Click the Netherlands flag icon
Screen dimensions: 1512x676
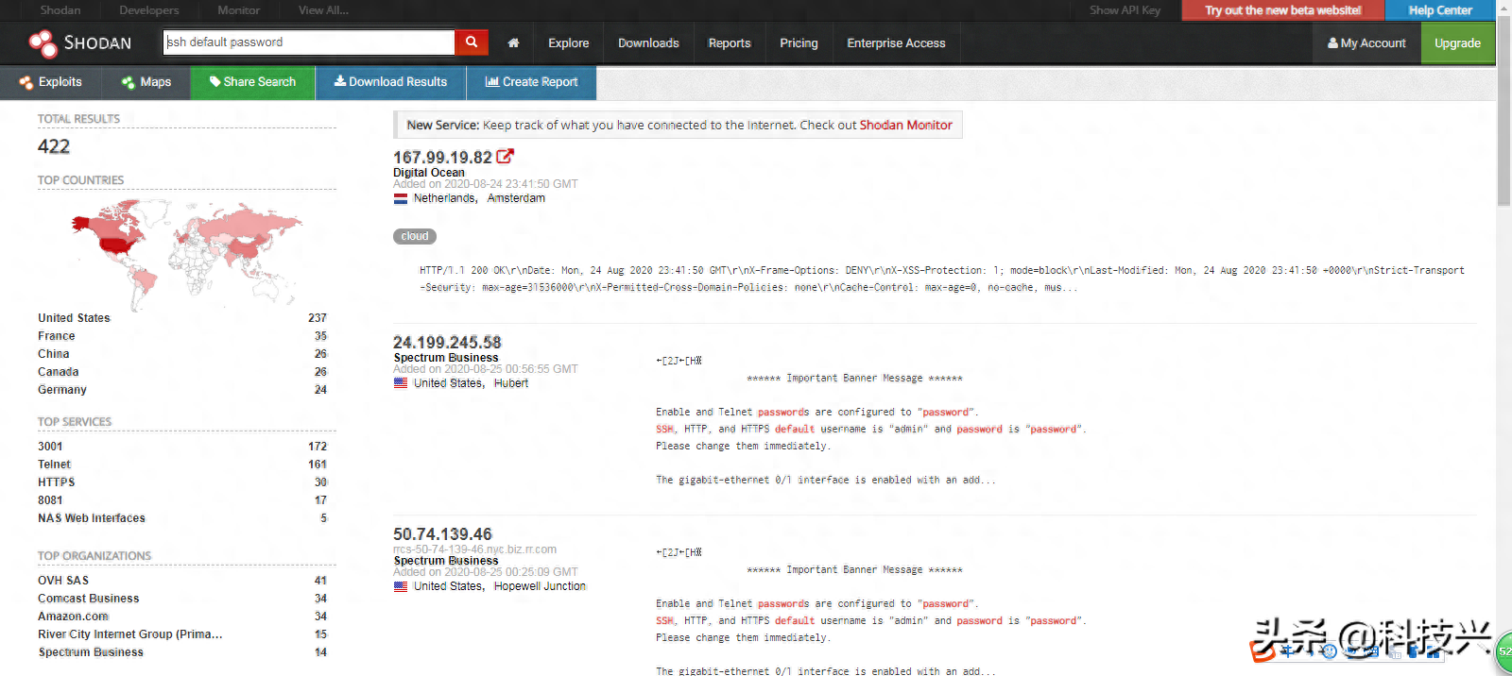(401, 198)
